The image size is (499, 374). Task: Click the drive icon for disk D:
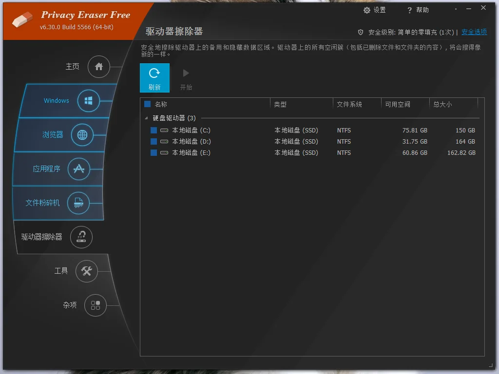click(x=164, y=142)
